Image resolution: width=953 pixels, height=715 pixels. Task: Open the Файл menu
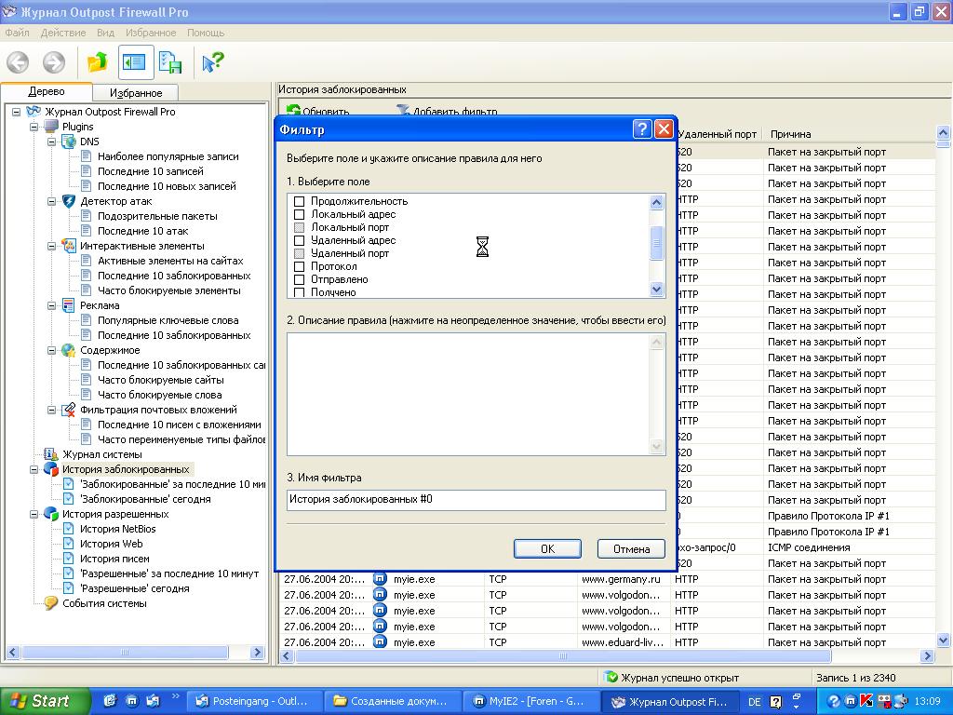coord(17,33)
